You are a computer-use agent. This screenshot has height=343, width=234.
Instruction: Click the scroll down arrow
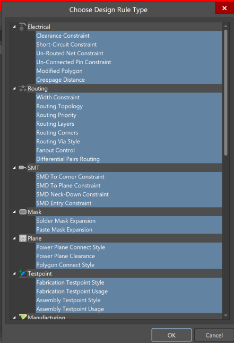coord(226,315)
